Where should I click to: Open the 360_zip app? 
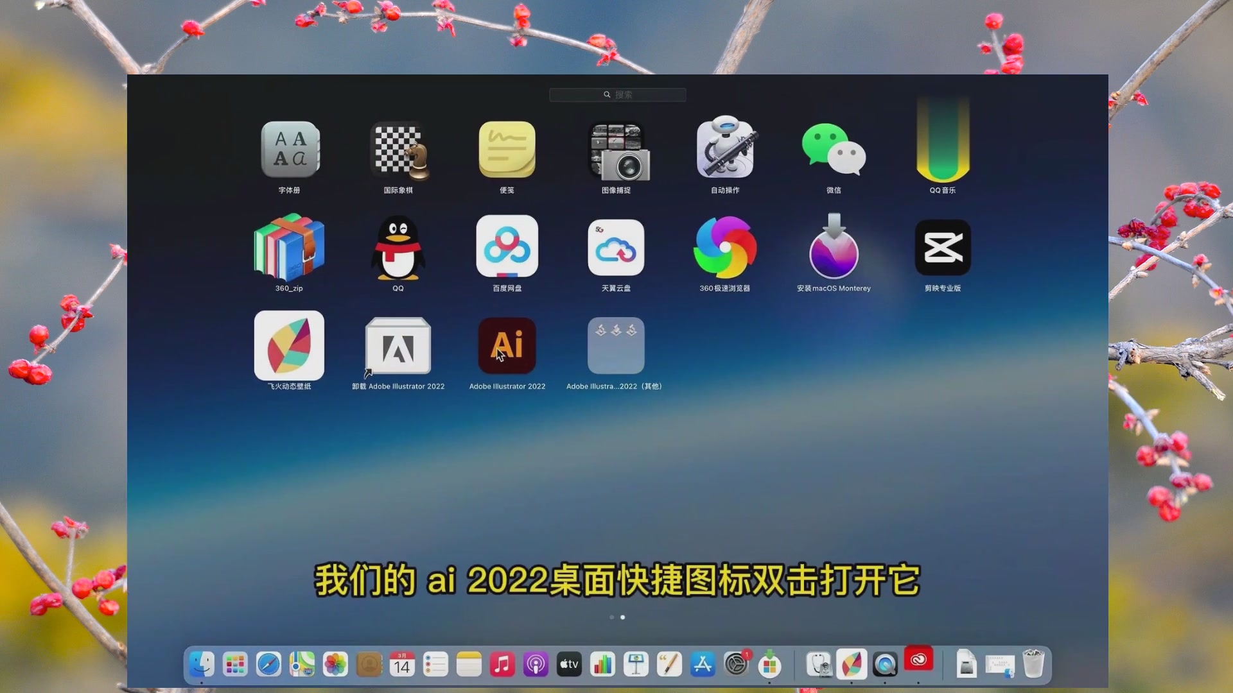pyautogui.click(x=290, y=248)
